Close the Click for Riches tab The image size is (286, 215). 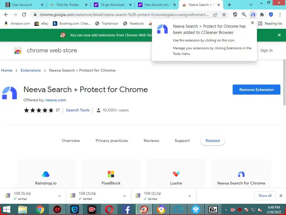[86, 5]
